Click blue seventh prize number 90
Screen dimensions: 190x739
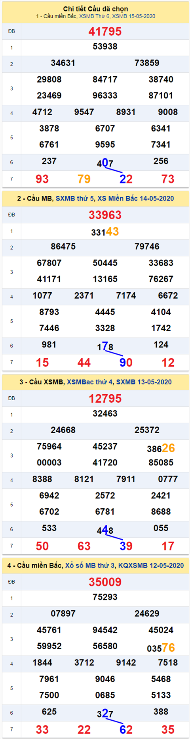tap(126, 363)
